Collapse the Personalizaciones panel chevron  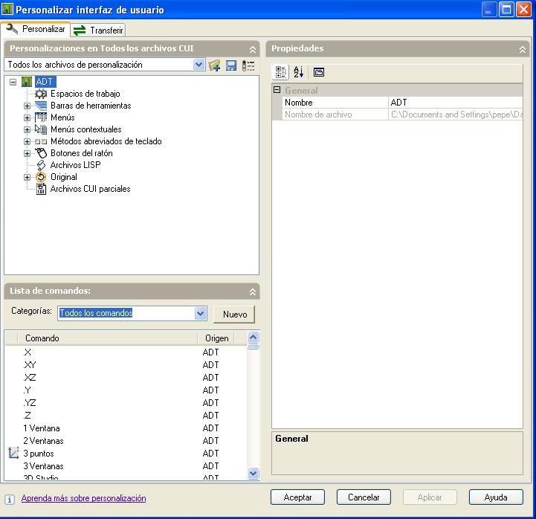point(253,50)
